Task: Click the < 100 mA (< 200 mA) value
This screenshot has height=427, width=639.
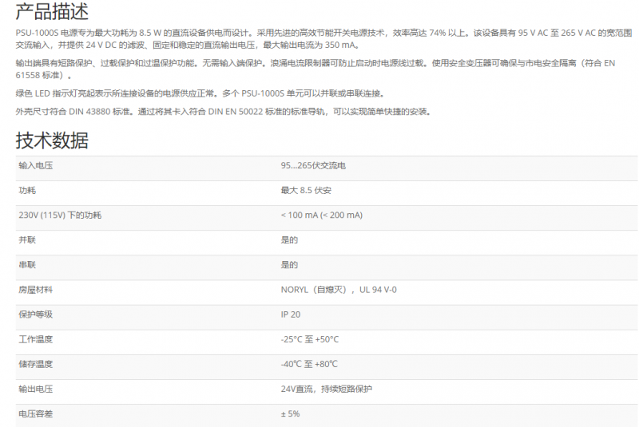Action: 321,215
